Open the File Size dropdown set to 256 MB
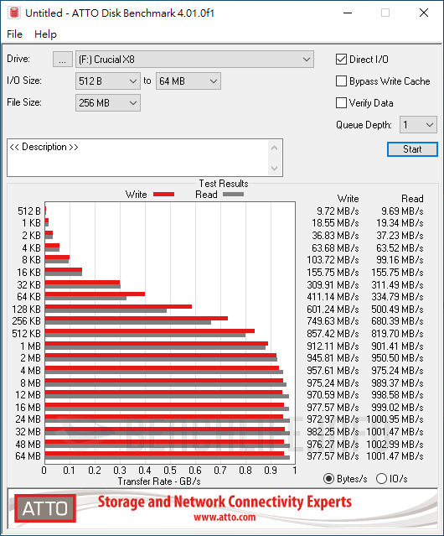This screenshot has width=444, height=536. pos(108,103)
